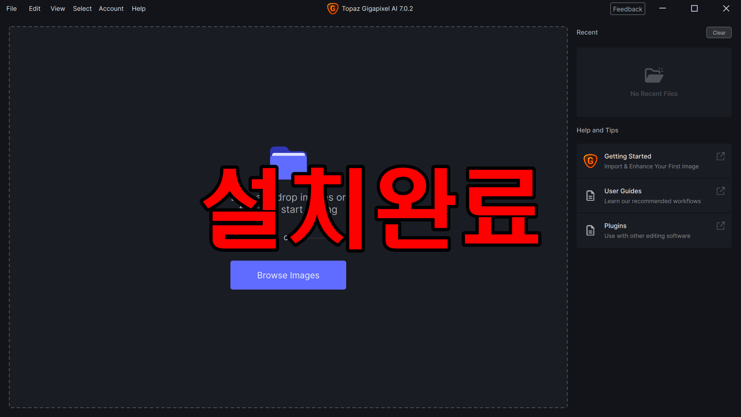Image resolution: width=741 pixels, height=417 pixels.
Task: Open User Guides external link icon
Action: pos(720,191)
